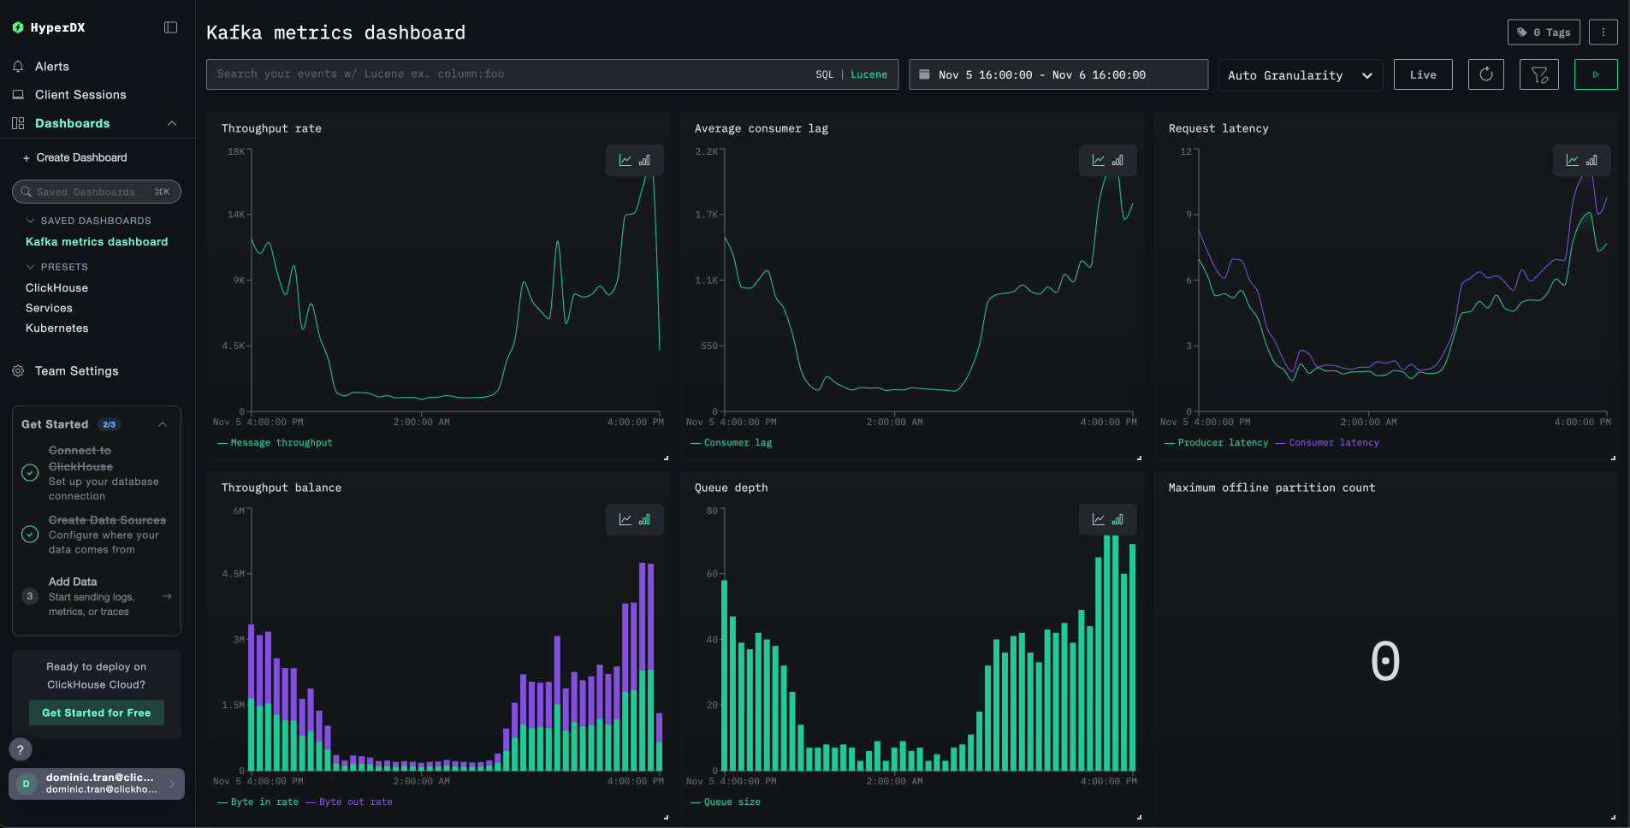Open the help question mark icon
This screenshot has height=828, width=1630.
click(20, 749)
